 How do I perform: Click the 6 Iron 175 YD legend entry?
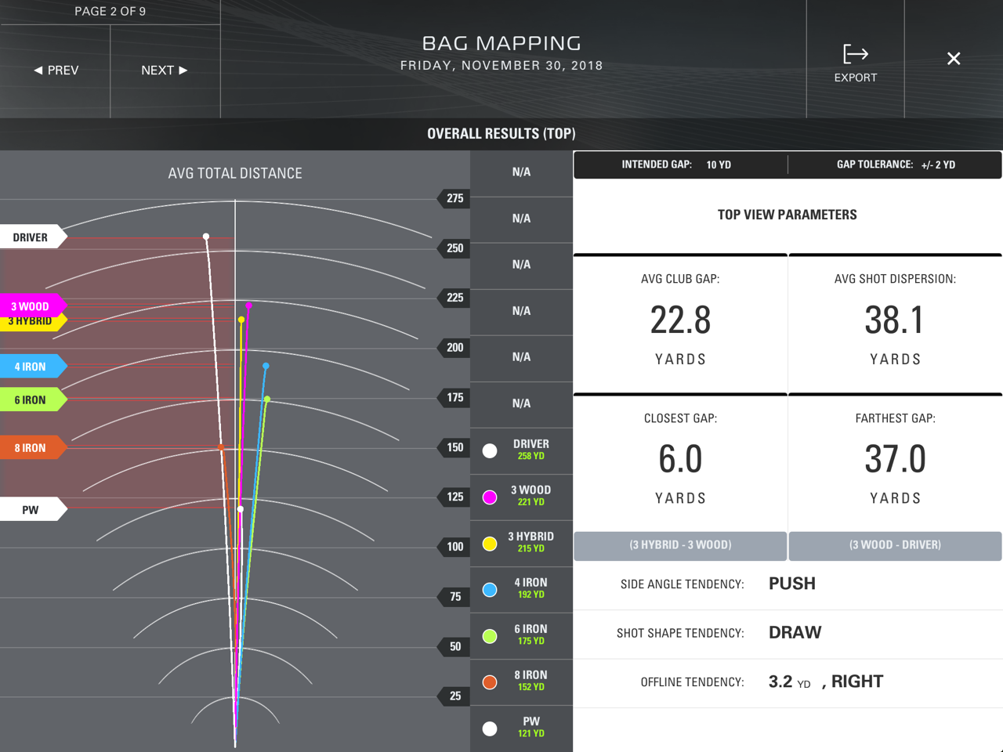(522, 635)
